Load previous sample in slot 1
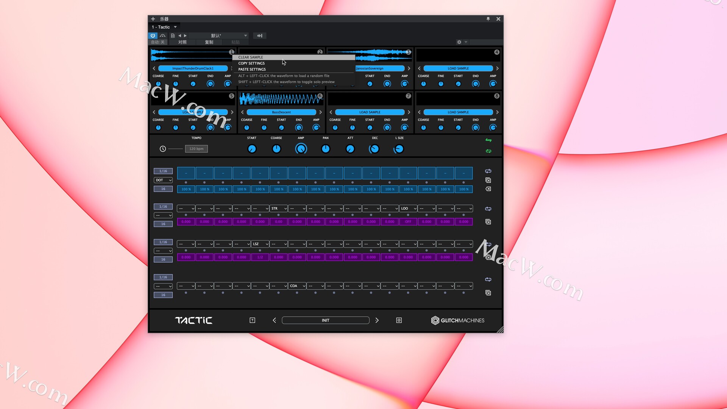 click(x=154, y=68)
